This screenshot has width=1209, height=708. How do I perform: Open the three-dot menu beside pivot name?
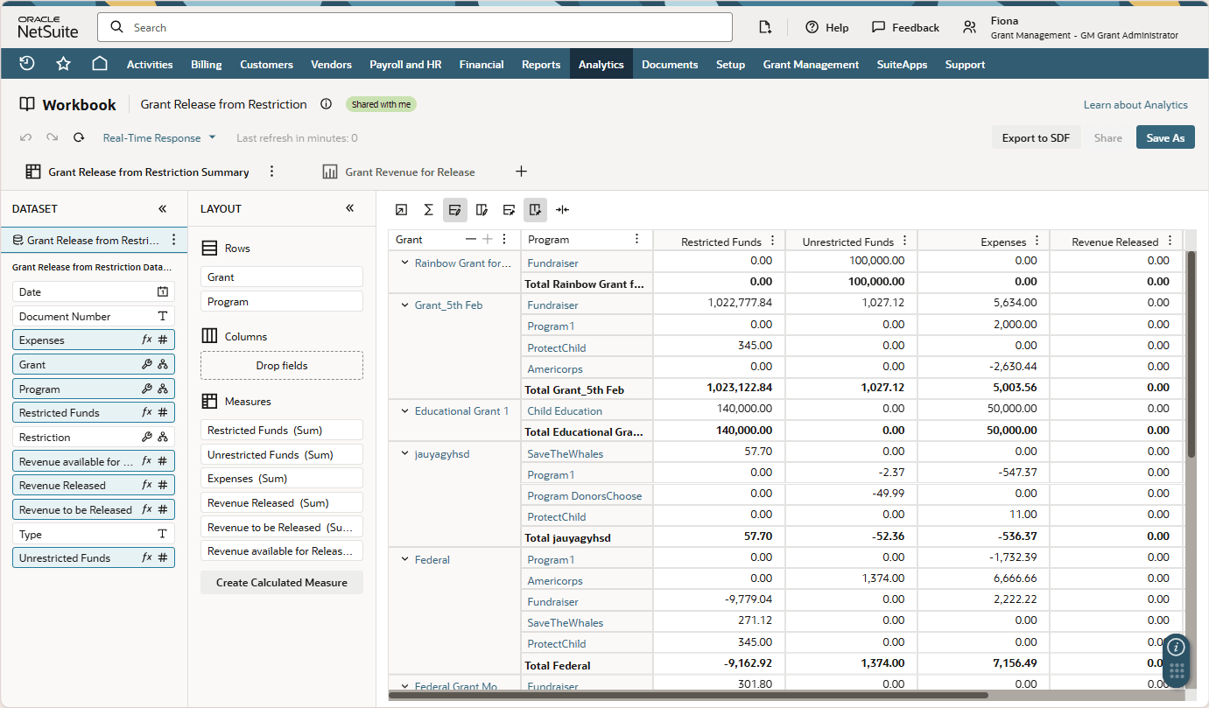click(x=271, y=172)
